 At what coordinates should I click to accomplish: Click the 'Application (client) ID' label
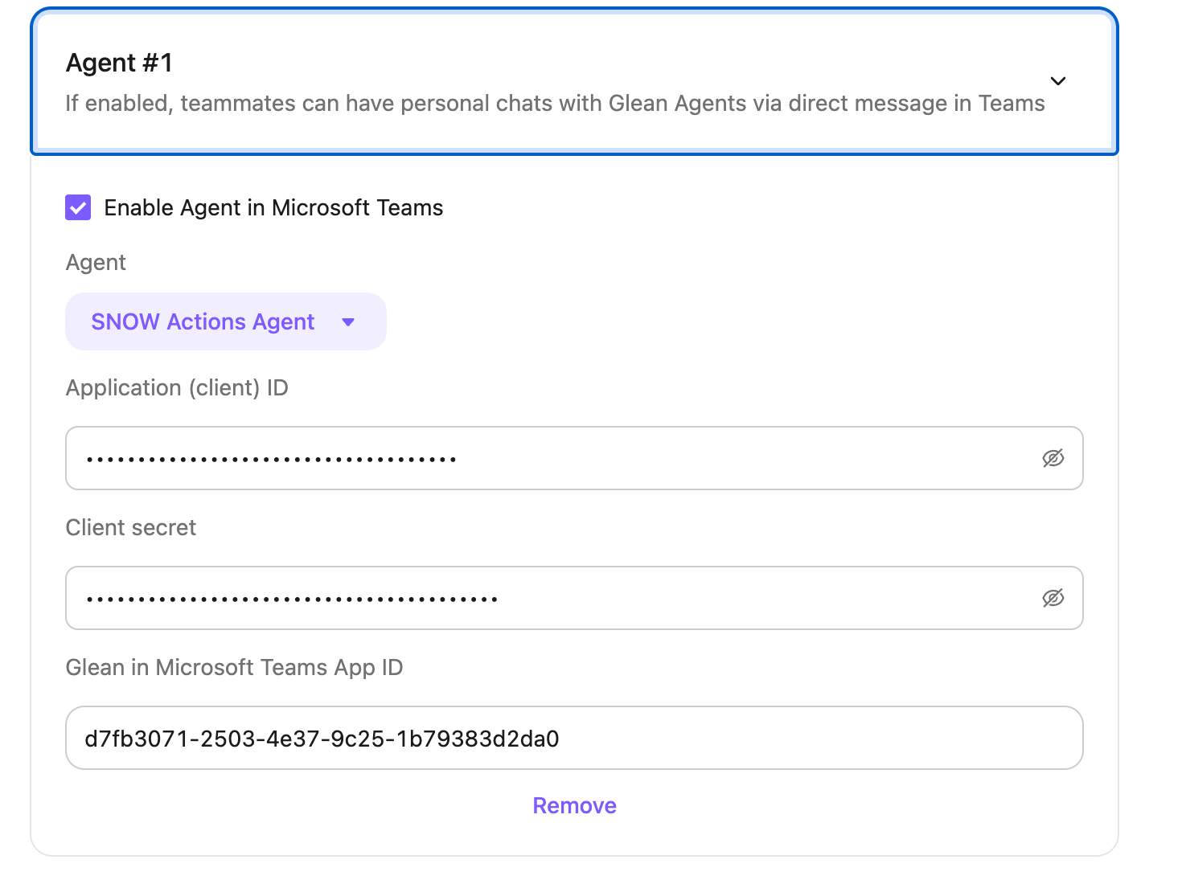point(177,388)
